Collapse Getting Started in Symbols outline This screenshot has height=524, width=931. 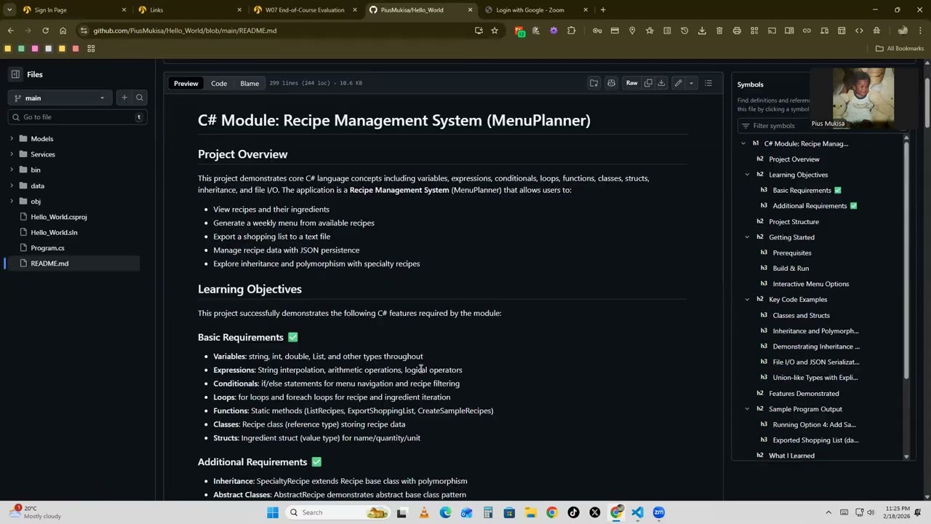pyautogui.click(x=747, y=237)
